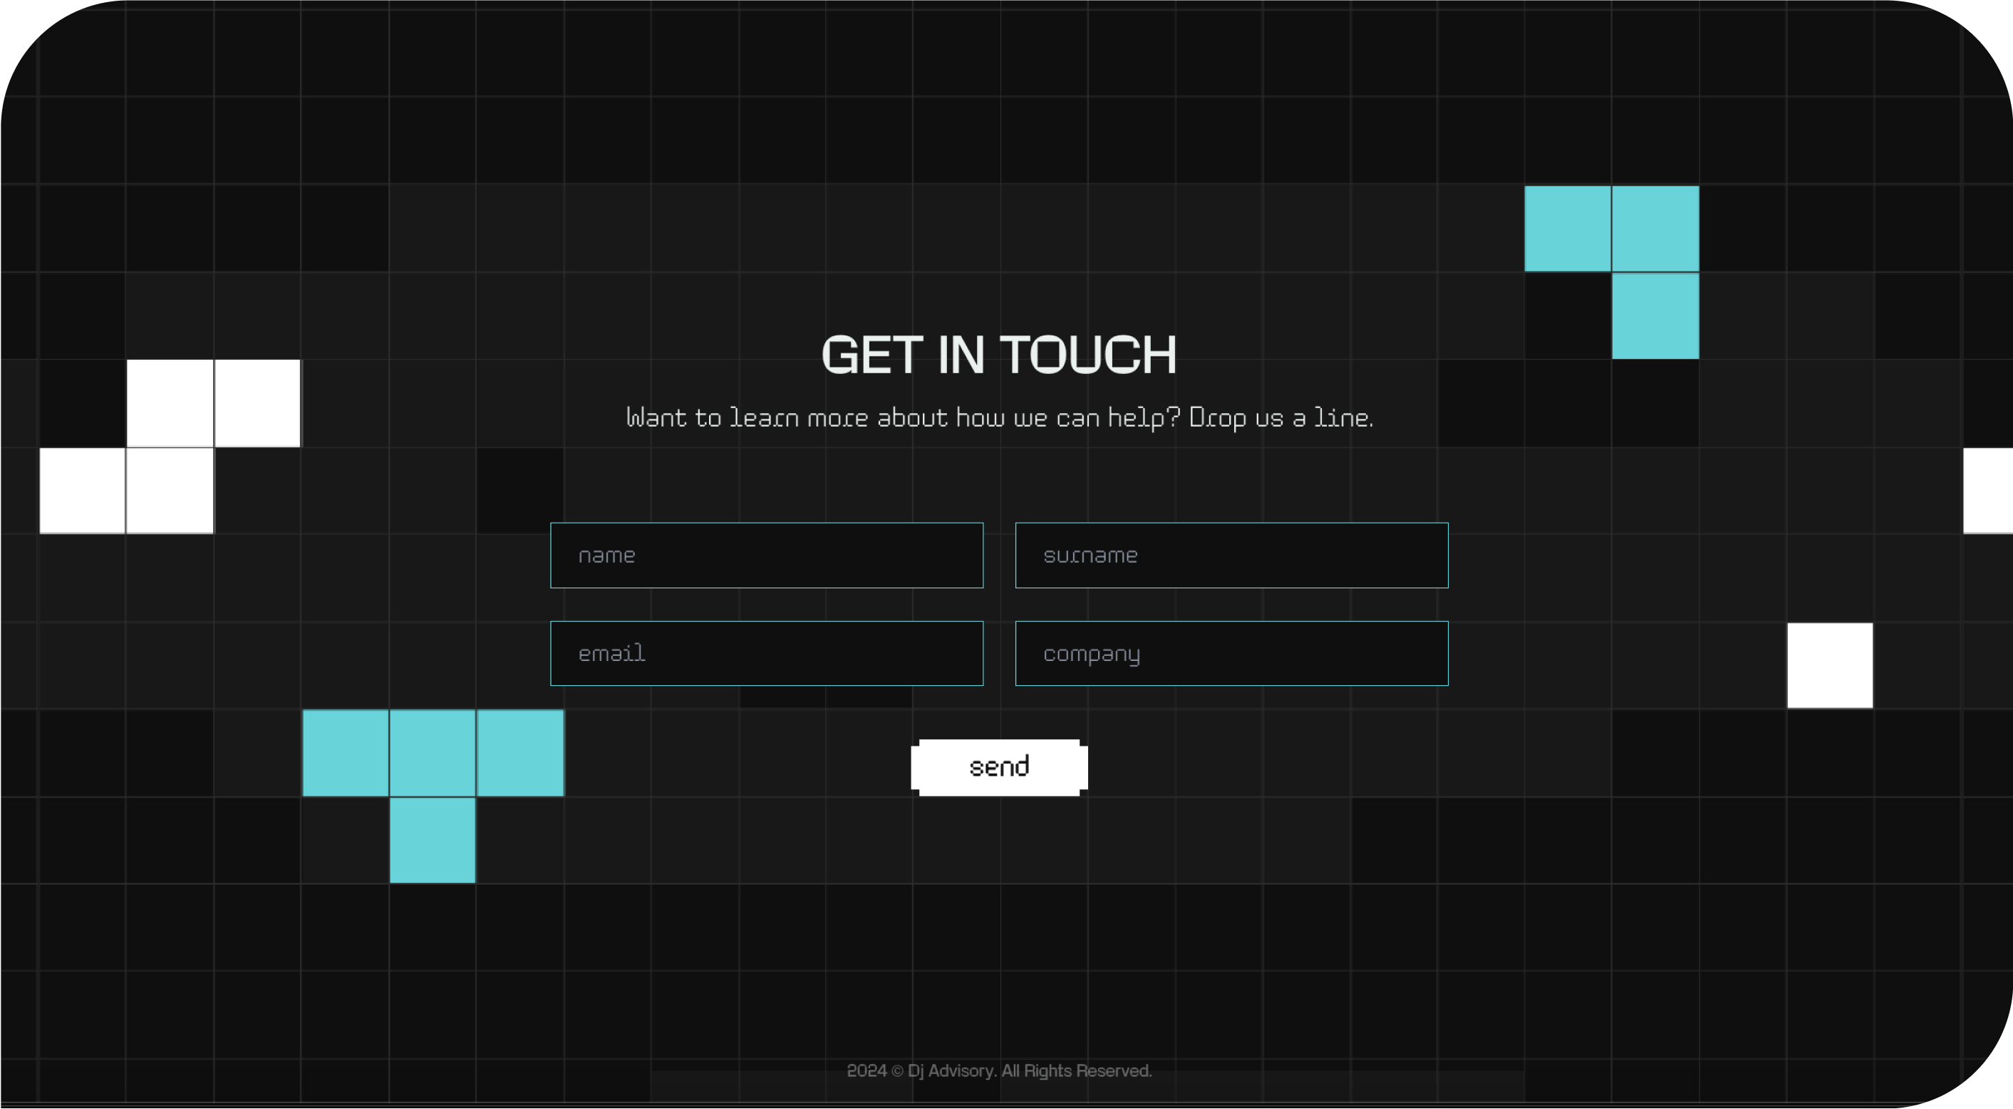
Task: Click the Dj Advisory copyright footer text
Action: (999, 1071)
